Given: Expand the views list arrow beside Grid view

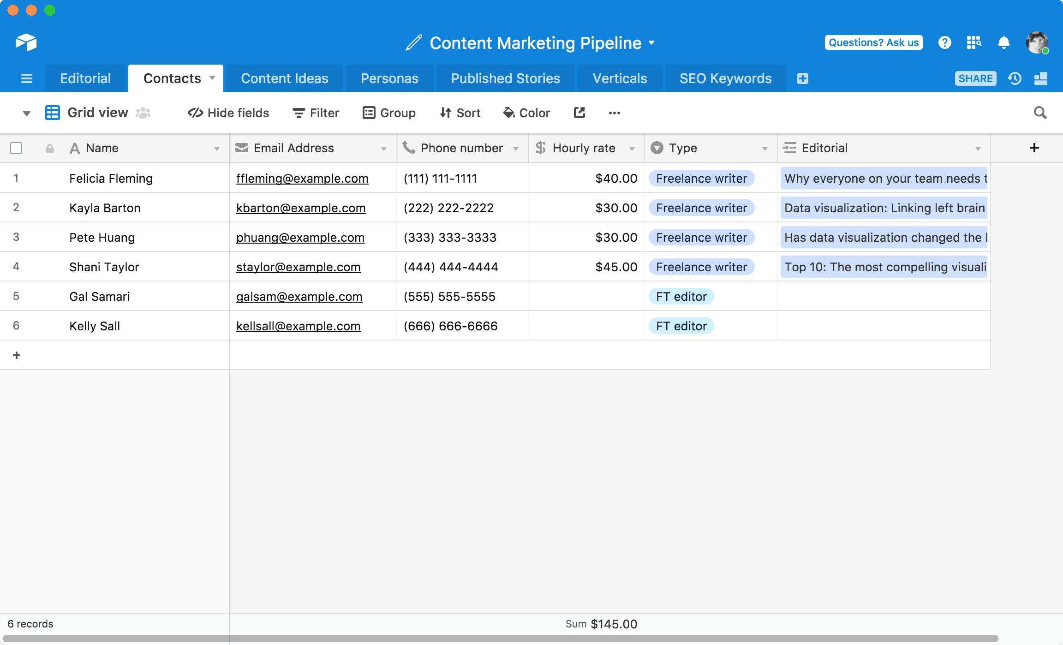Looking at the screenshot, I should pyautogui.click(x=26, y=113).
